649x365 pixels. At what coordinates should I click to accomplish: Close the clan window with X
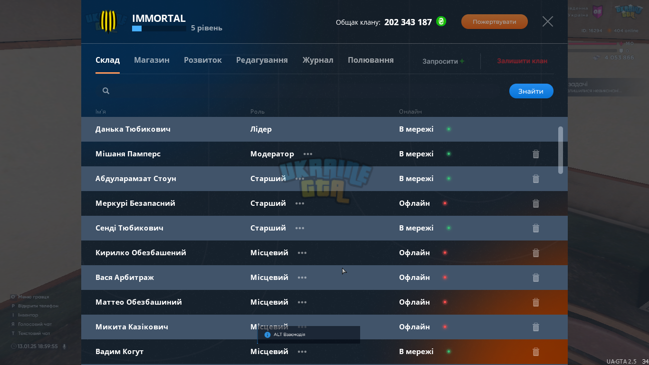[548, 21]
